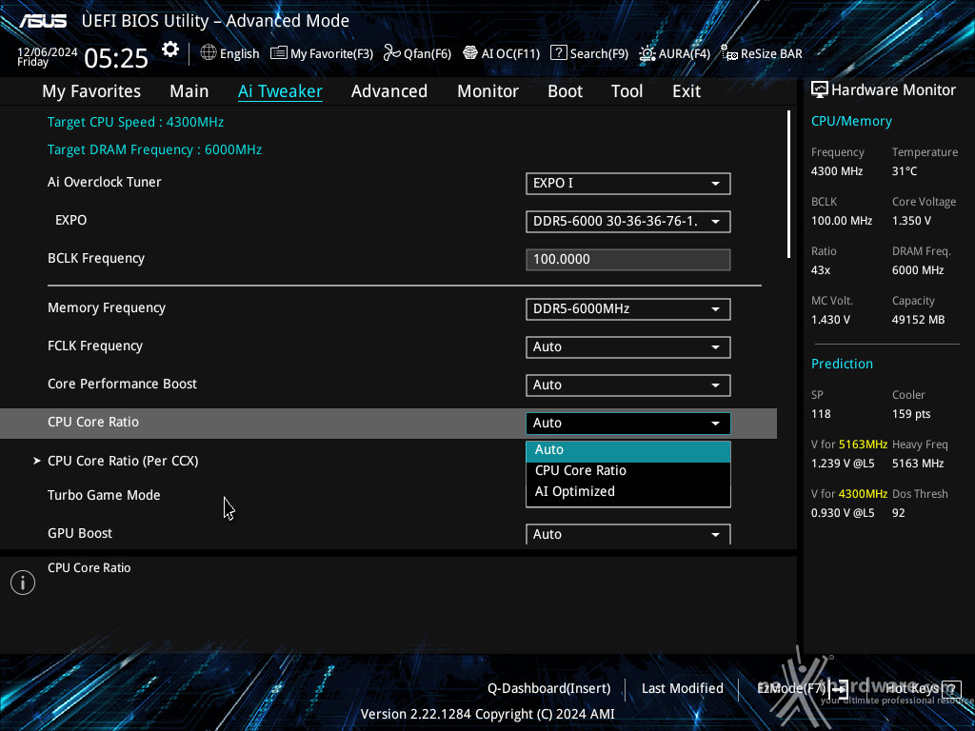Click the Cooler 159 pts value
This screenshot has width=975, height=731.
pyautogui.click(x=911, y=414)
